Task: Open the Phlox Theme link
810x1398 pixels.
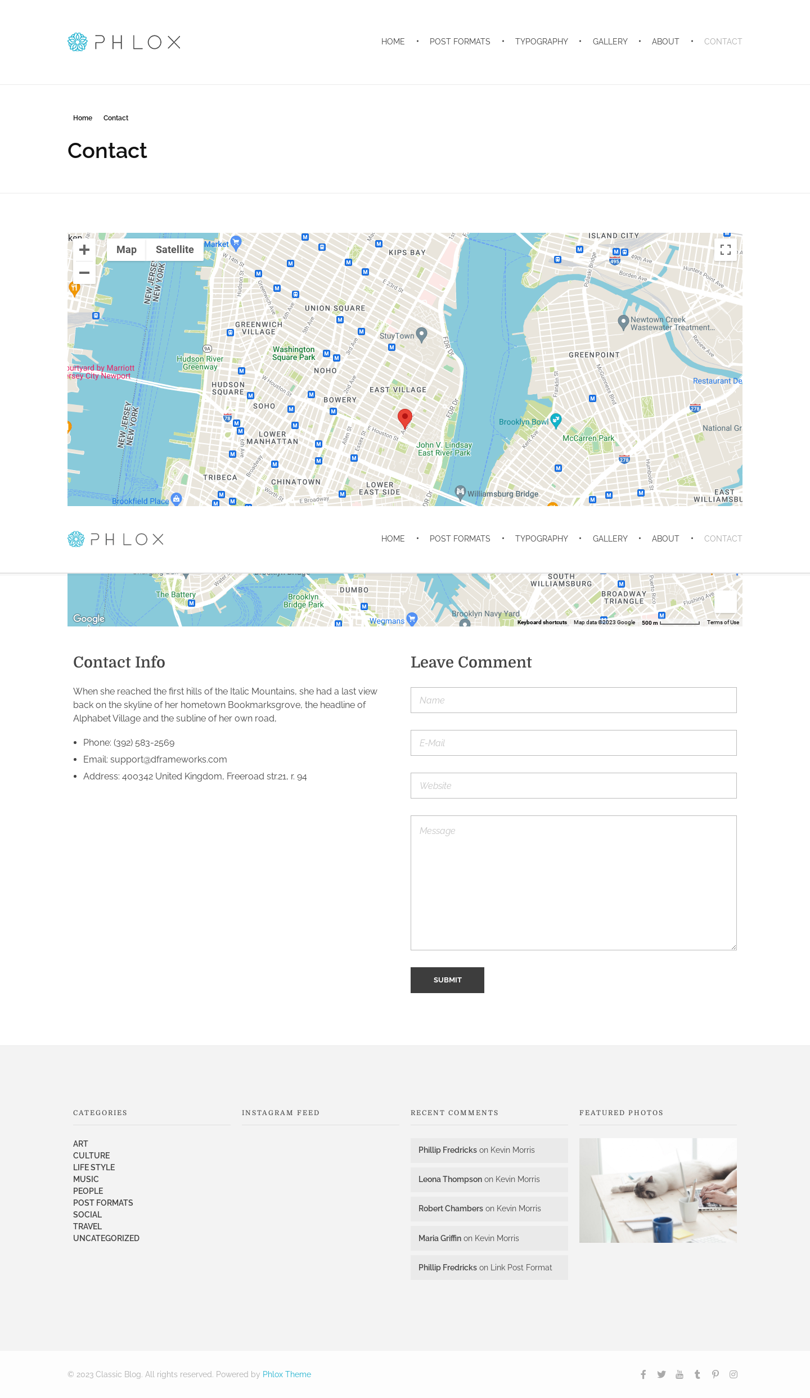Action: (286, 1374)
